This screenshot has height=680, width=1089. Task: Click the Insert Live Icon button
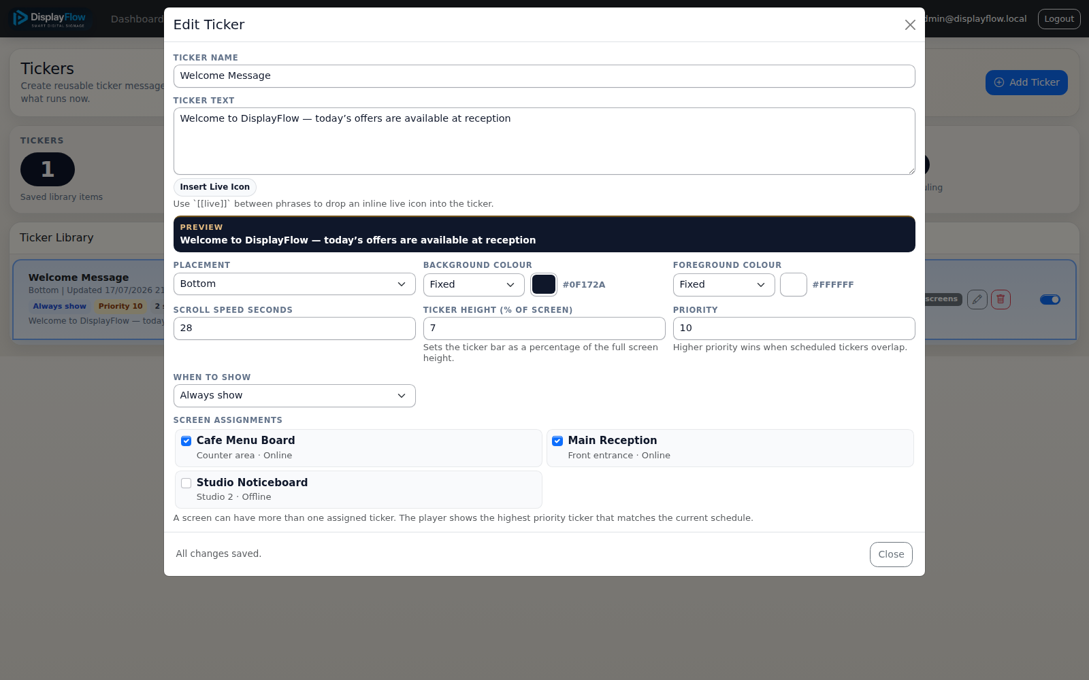point(215,187)
